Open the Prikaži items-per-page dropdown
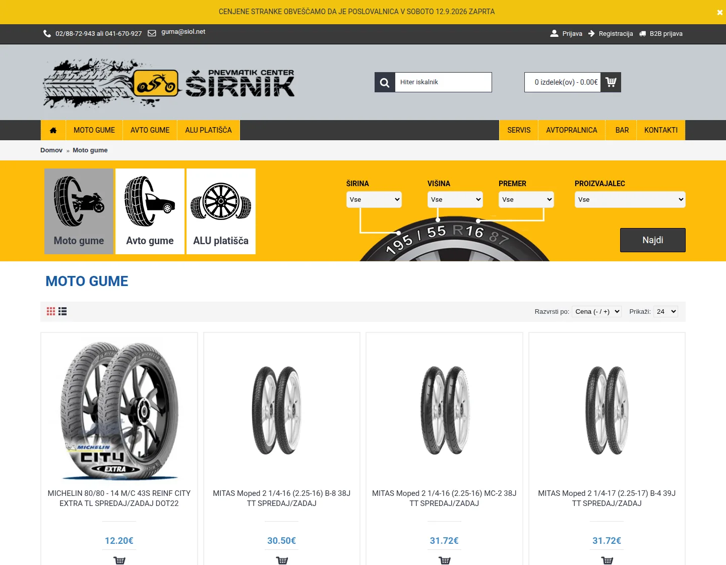Image resolution: width=726 pixels, height=565 pixels. (x=665, y=312)
